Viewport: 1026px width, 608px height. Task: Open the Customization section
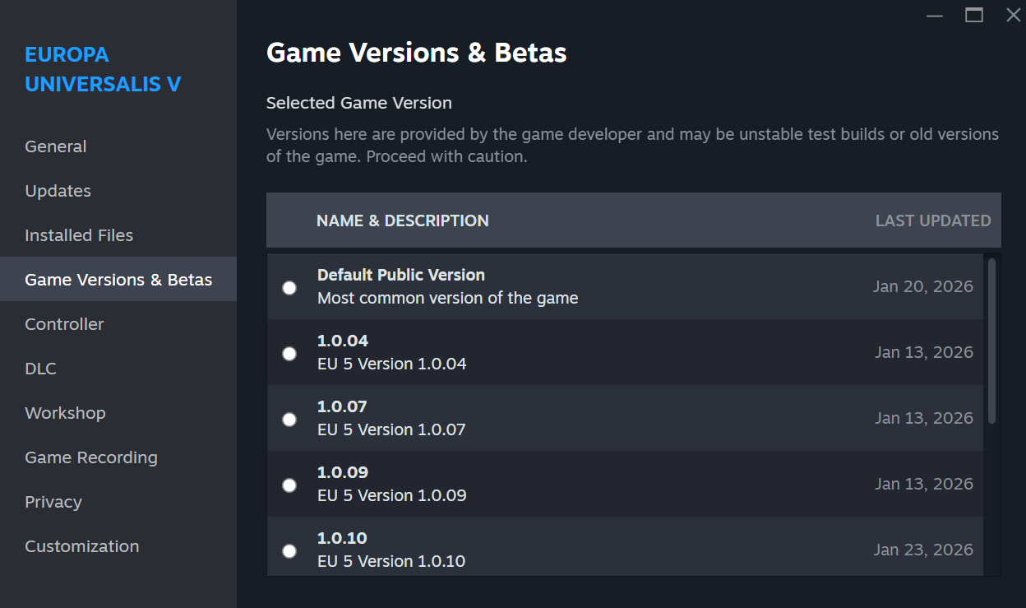(x=118, y=546)
